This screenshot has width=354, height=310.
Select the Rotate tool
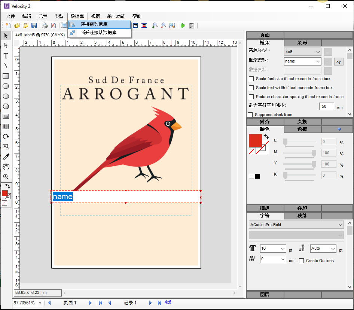click(x=6, y=137)
